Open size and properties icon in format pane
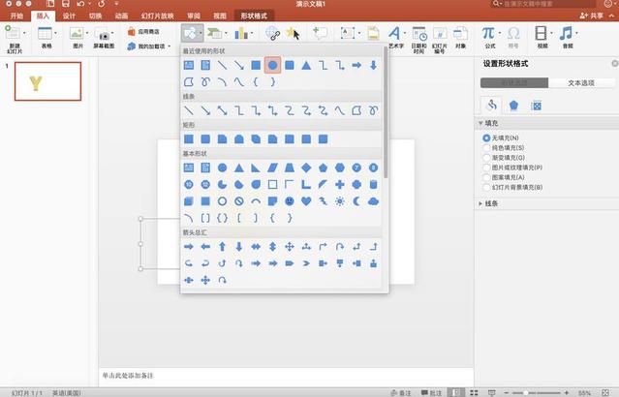Viewport: 619px width, 397px height. pos(536,106)
